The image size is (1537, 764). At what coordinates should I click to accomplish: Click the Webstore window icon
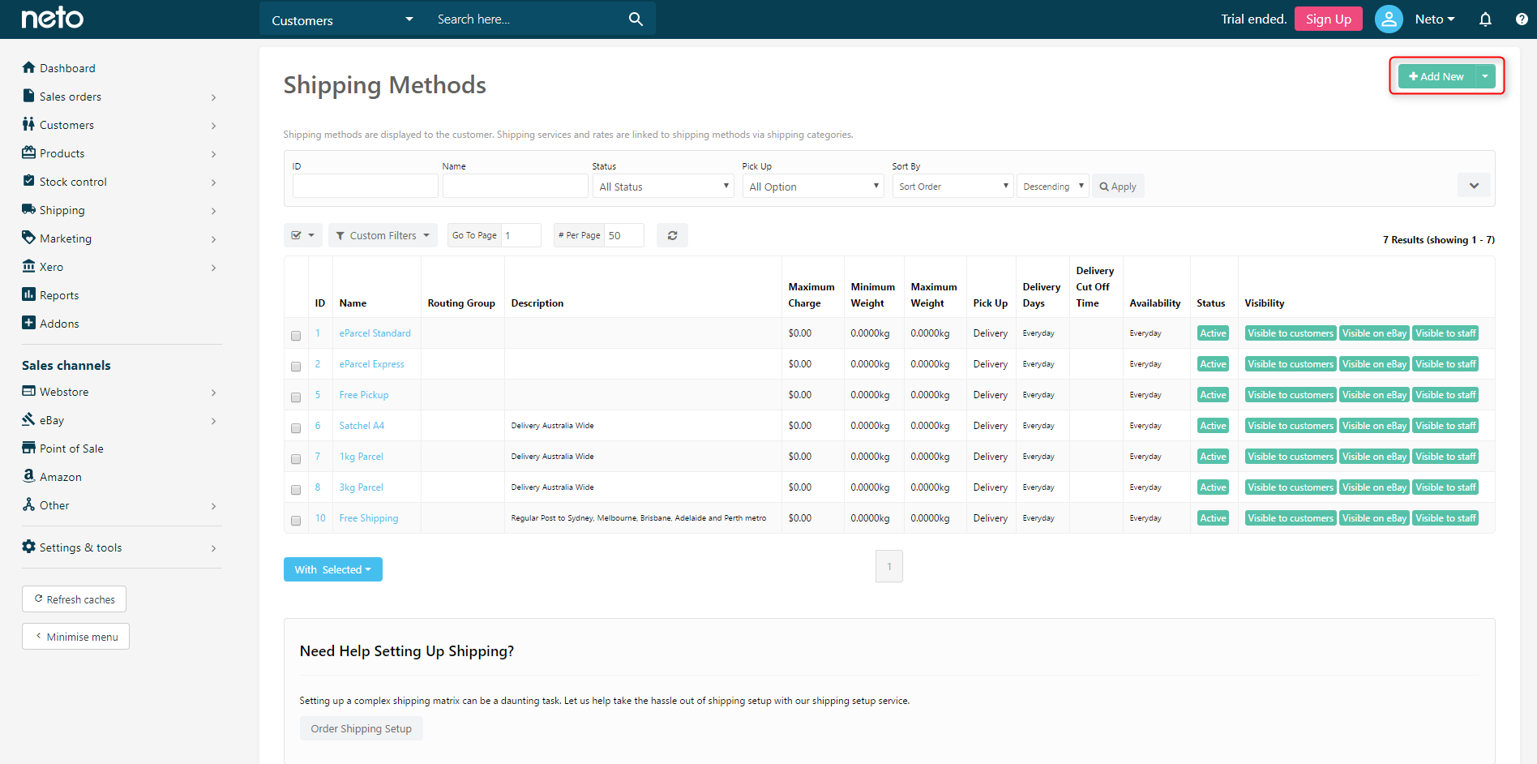(x=29, y=391)
